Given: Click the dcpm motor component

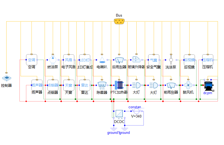Looking at the screenshot, I should click(208, 85).
